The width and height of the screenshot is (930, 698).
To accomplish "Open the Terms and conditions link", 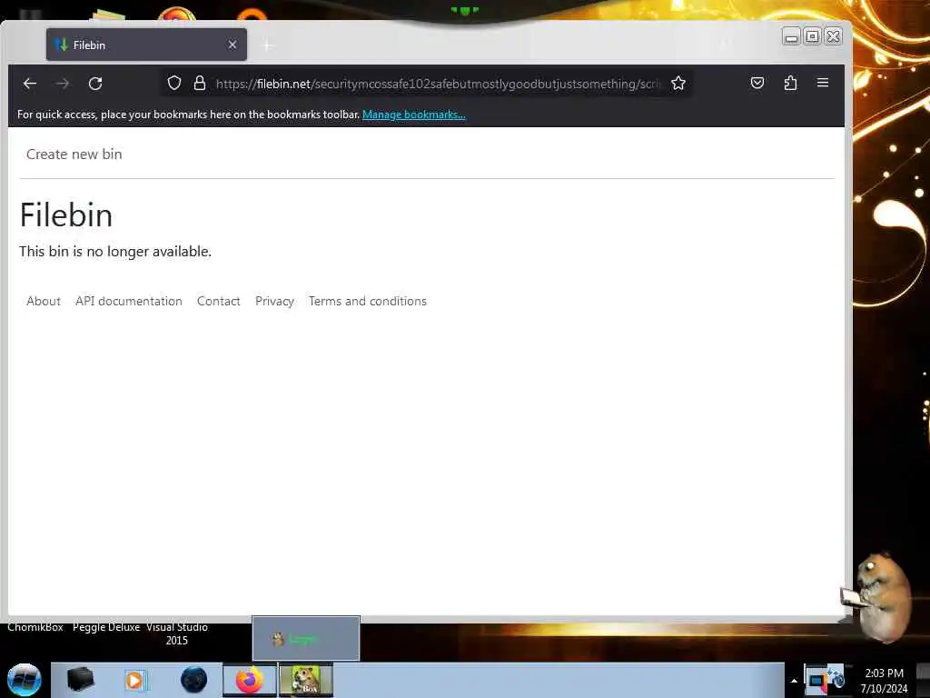I will click(x=368, y=301).
